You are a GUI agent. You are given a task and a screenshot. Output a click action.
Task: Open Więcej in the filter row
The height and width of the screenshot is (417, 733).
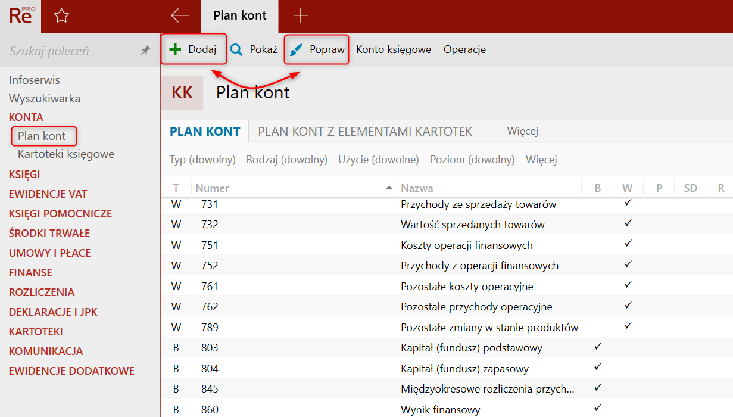tap(541, 160)
